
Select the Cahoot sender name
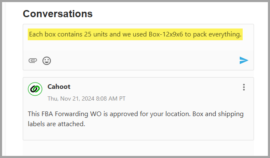click(x=59, y=87)
